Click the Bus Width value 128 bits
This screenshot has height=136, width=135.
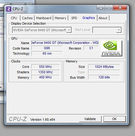click(104, 77)
